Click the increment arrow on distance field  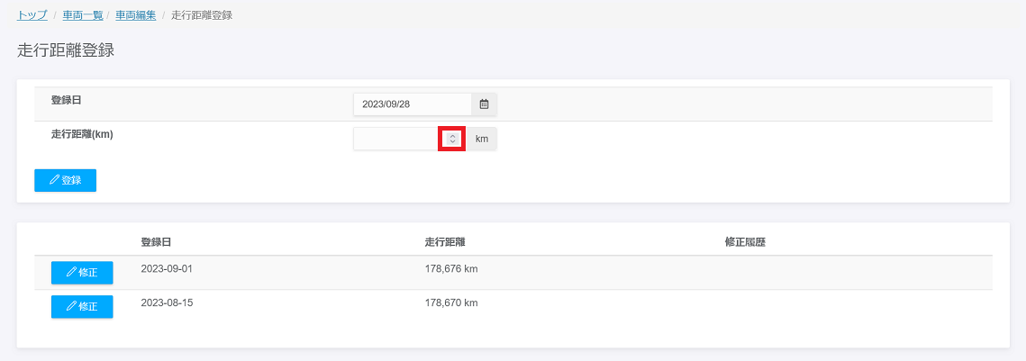[x=452, y=135]
